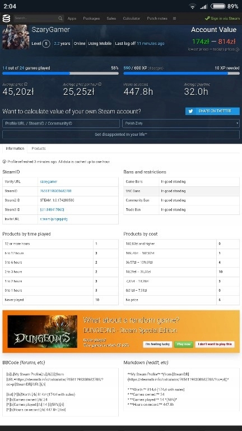The width and height of the screenshot is (242, 431).
Task: Click I don't want to play this
Action: pyautogui.click(x=215, y=344)
